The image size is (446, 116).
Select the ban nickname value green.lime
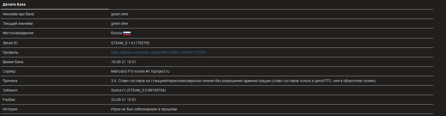(119, 14)
